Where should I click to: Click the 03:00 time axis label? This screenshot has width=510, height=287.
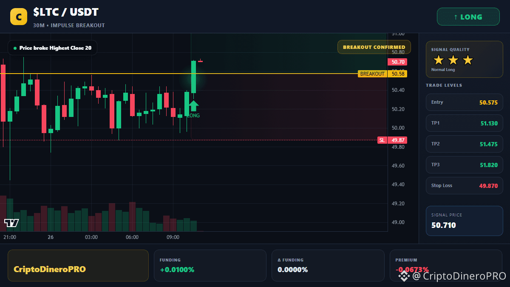click(x=91, y=237)
